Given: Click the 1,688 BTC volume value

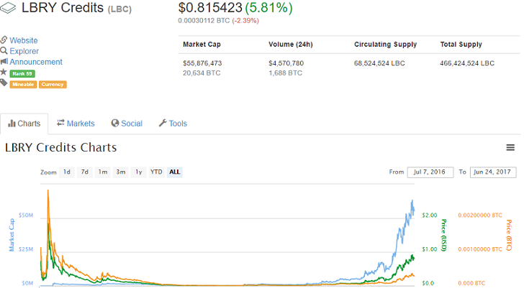Looking at the screenshot, I should 286,73.
